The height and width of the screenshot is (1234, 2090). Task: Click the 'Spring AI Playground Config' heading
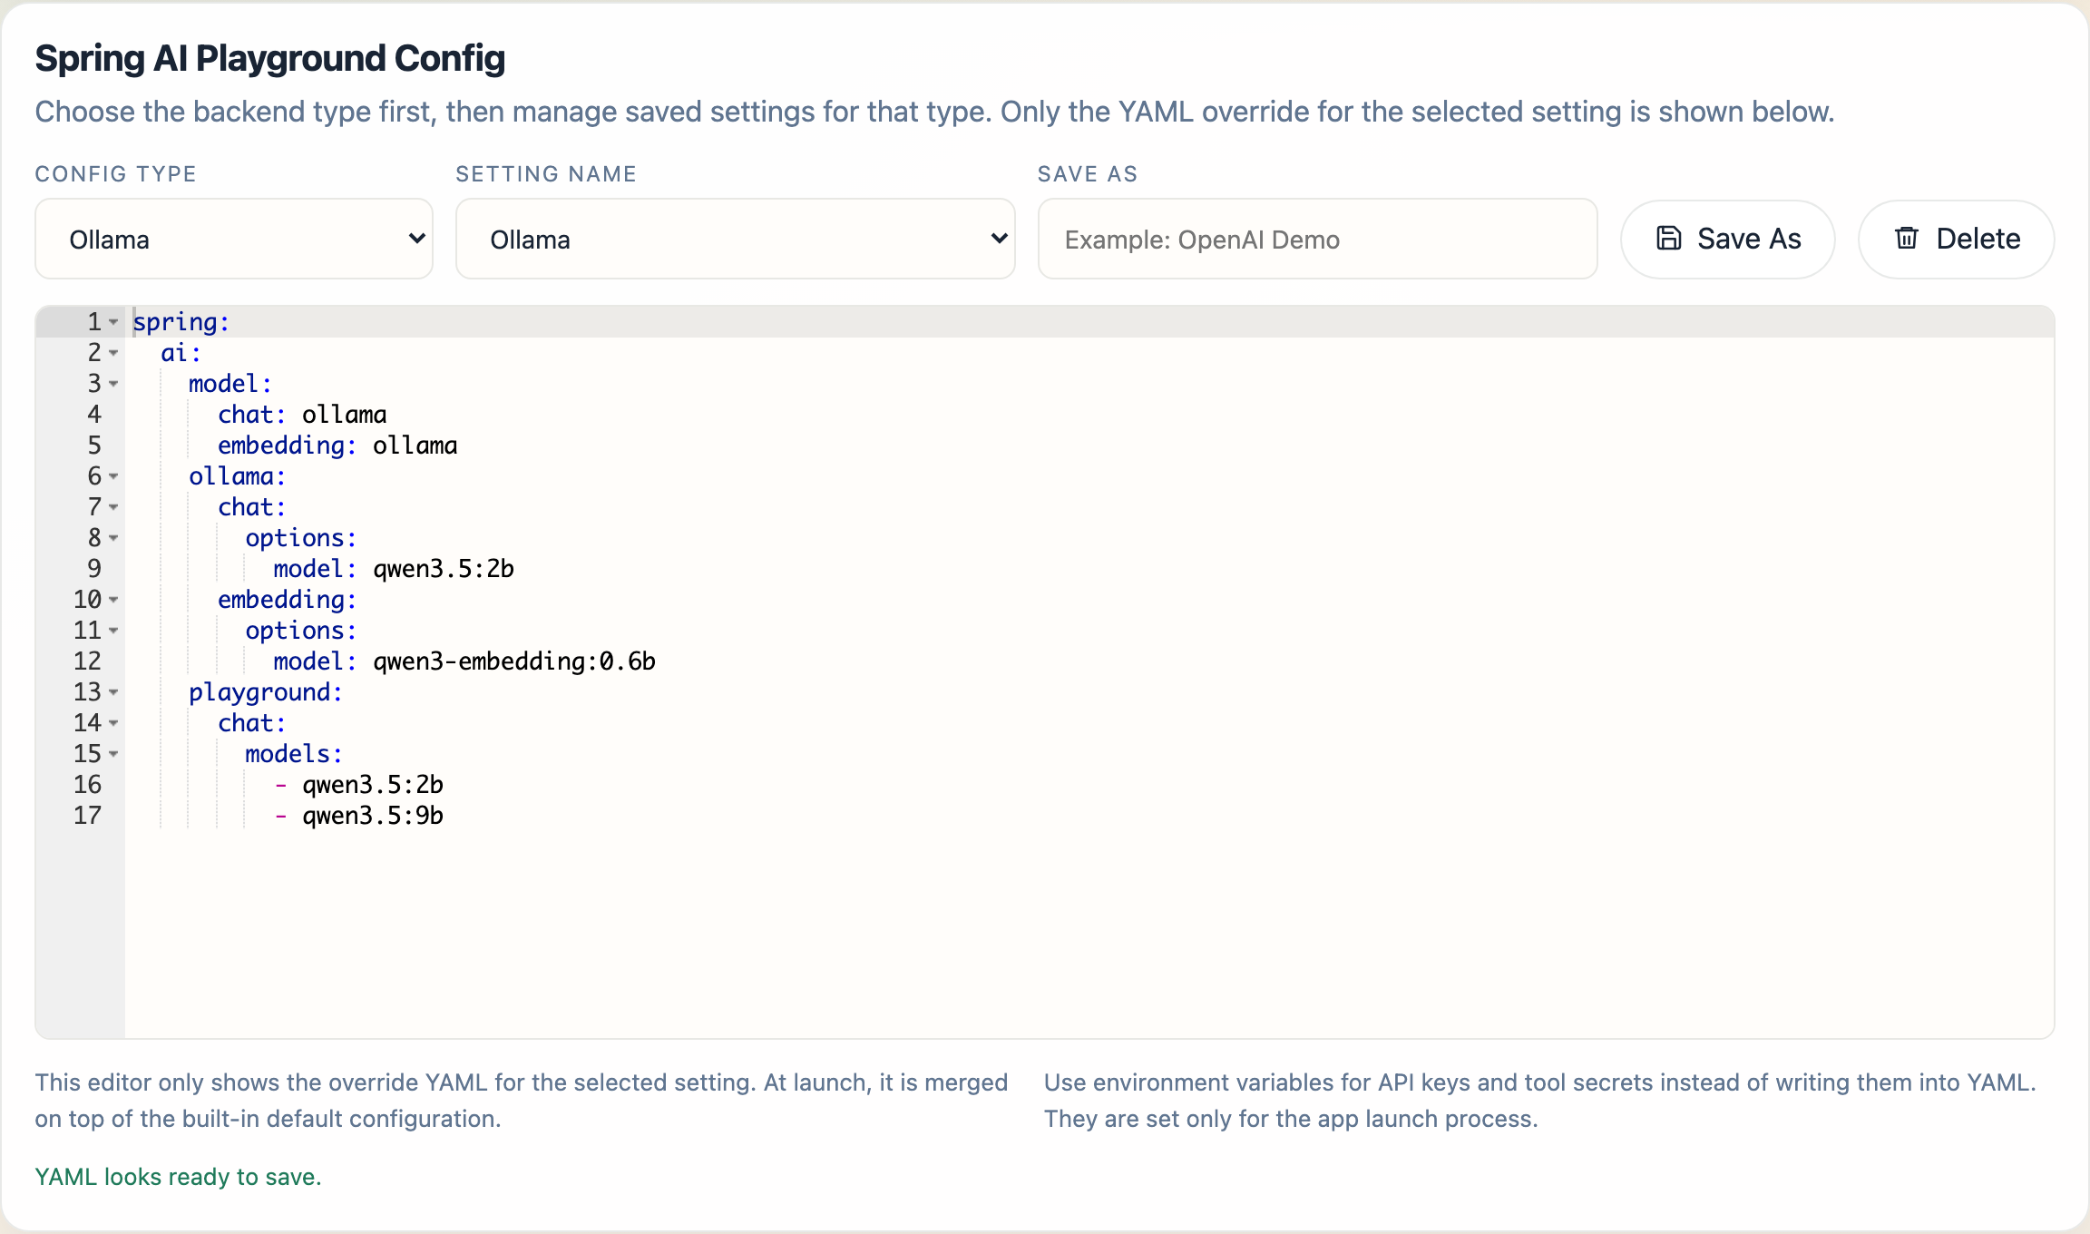tap(270, 58)
